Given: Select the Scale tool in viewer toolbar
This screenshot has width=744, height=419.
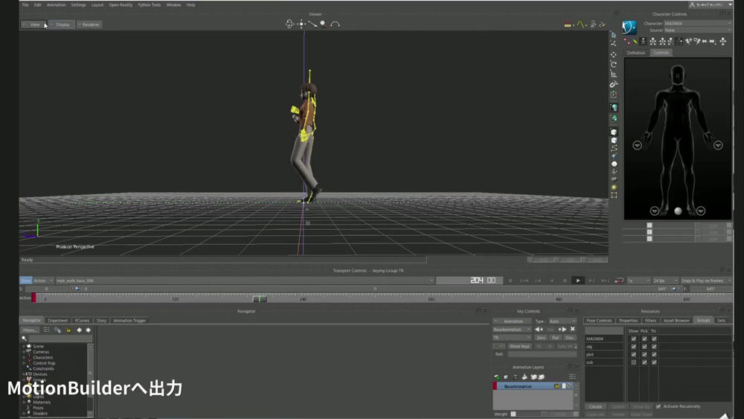Looking at the screenshot, I should pos(614,74).
